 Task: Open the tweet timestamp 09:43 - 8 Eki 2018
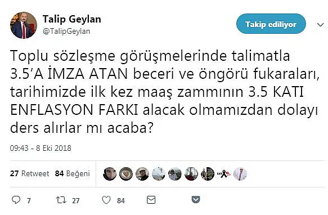click(41, 148)
